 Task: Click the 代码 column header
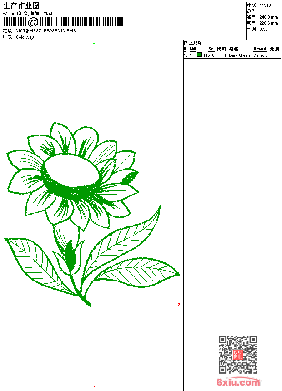point(222,49)
